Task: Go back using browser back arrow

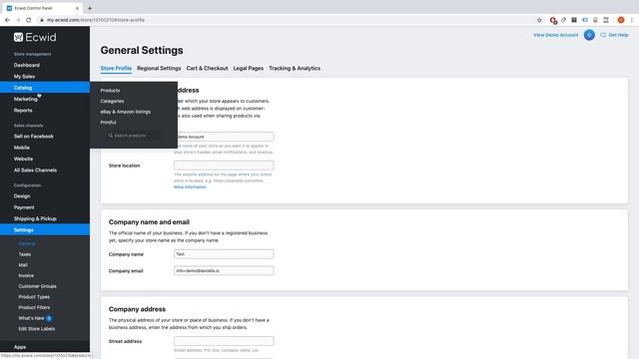Action: (x=7, y=20)
